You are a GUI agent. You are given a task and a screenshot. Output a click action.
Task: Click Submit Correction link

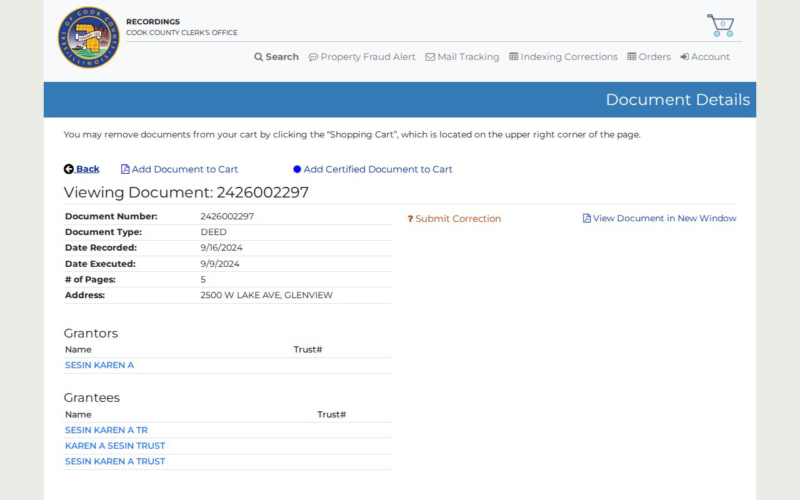(x=454, y=219)
